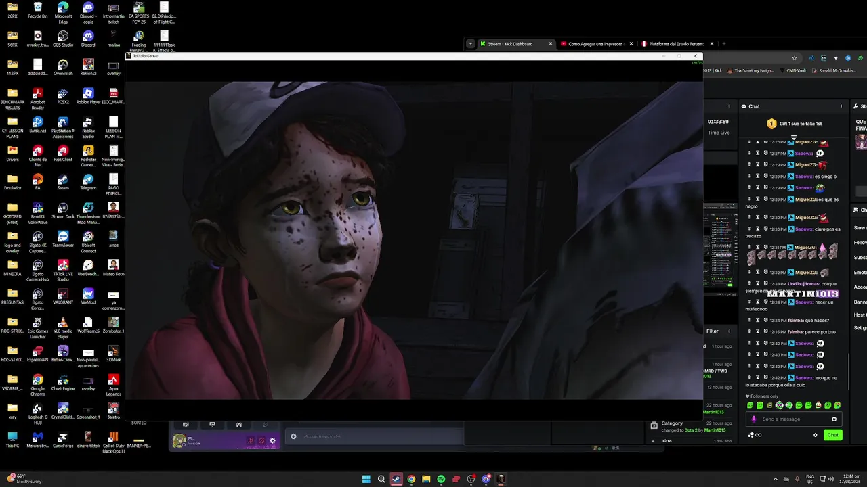Screen dimensions: 867x487
Task: Open volume control in system tray
Action: click(x=831, y=479)
